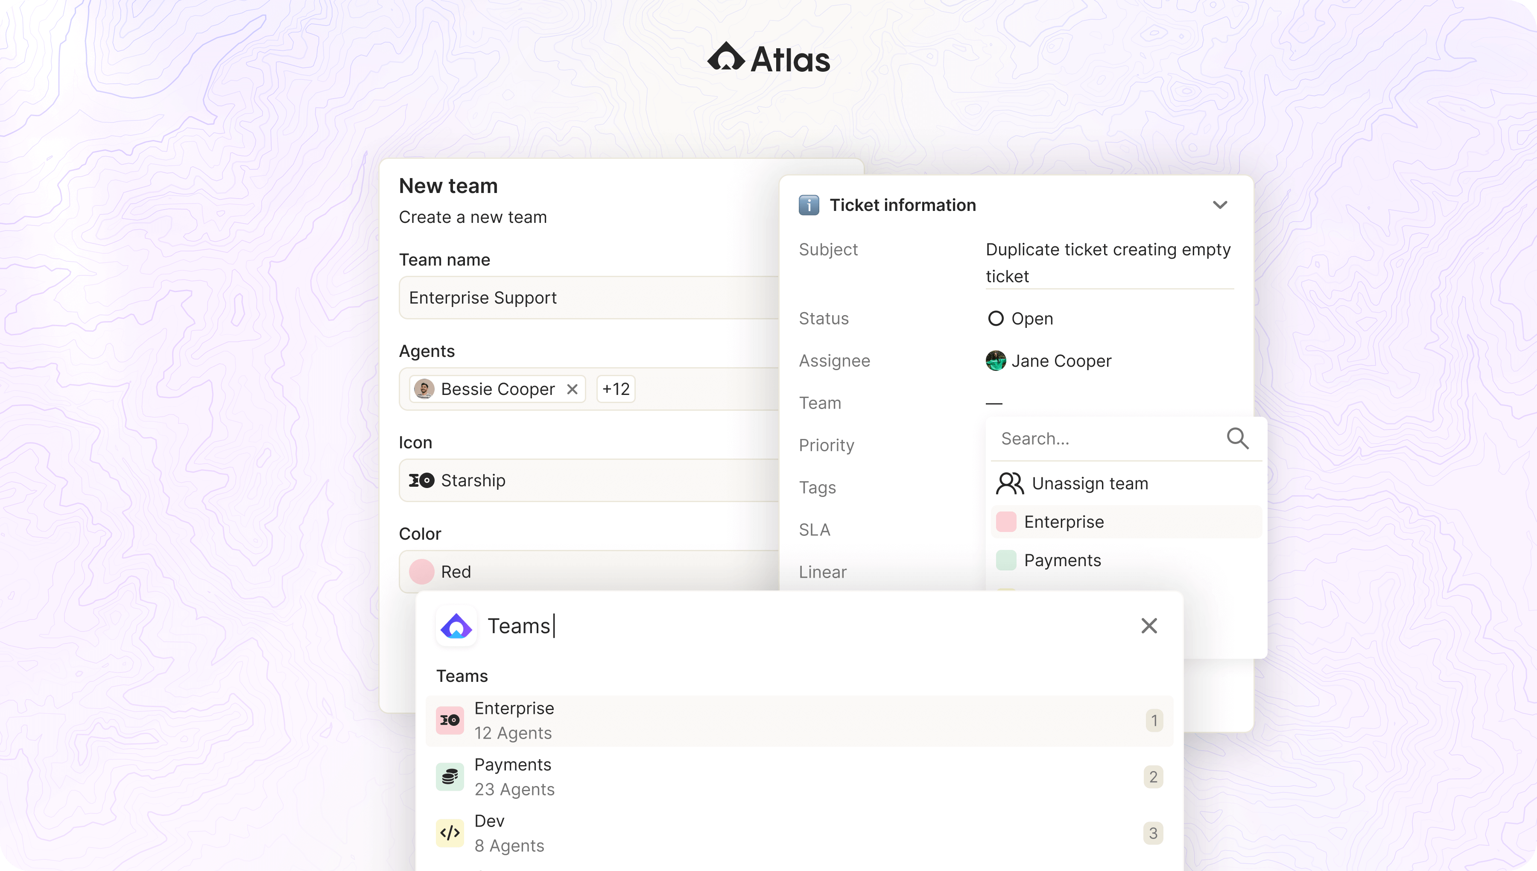This screenshot has height=871, width=1537.
Task: Click the Team name input field
Action: pos(589,297)
